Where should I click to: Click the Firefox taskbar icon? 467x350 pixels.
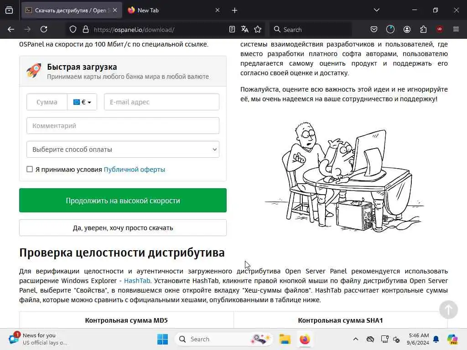[x=305, y=339]
